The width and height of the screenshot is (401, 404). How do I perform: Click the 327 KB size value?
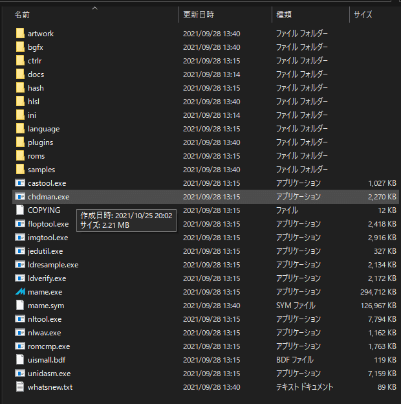click(385, 251)
